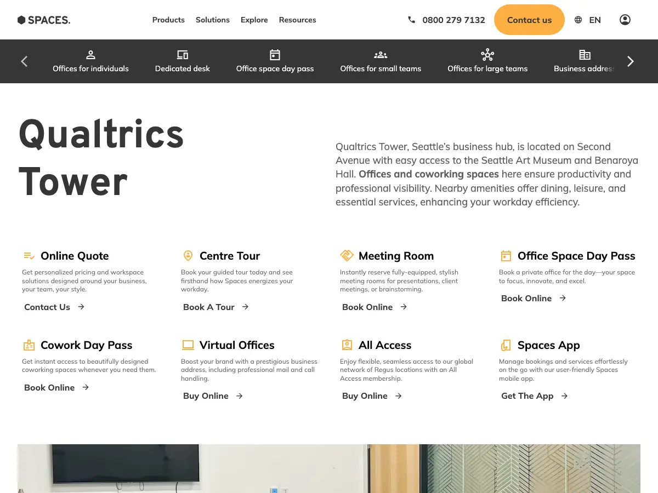
Task: Click the All Access heading
Action: 385,345
